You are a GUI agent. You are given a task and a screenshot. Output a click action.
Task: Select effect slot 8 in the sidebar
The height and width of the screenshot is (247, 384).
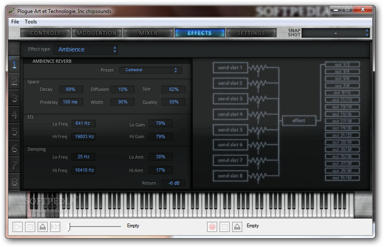coord(14,182)
